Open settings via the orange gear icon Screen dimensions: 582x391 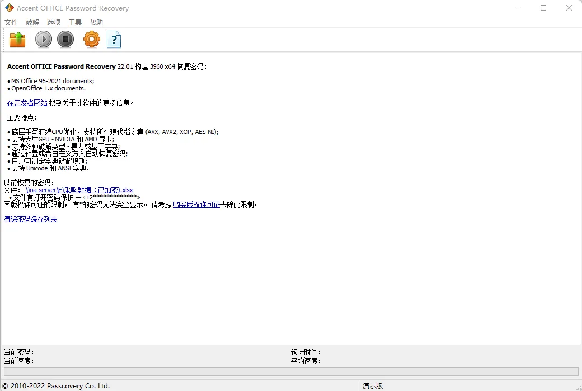(92, 39)
